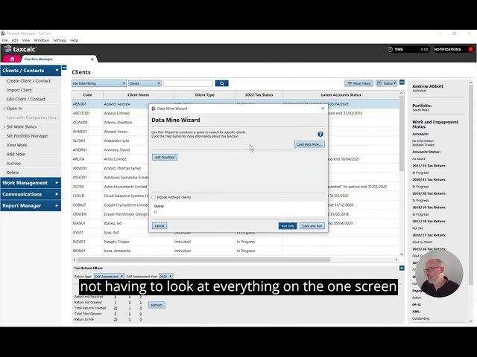Viewport: 477px width, 357px height.
Task: Expand the Communications section
Action: click(x=31, y=194)
